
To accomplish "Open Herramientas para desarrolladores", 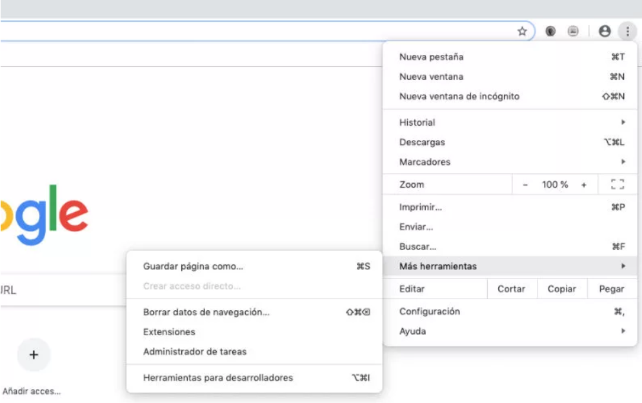I will pos(218,378).
